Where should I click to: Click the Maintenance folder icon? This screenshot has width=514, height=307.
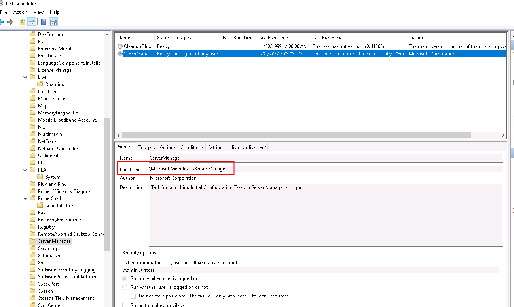click(33, 99)
